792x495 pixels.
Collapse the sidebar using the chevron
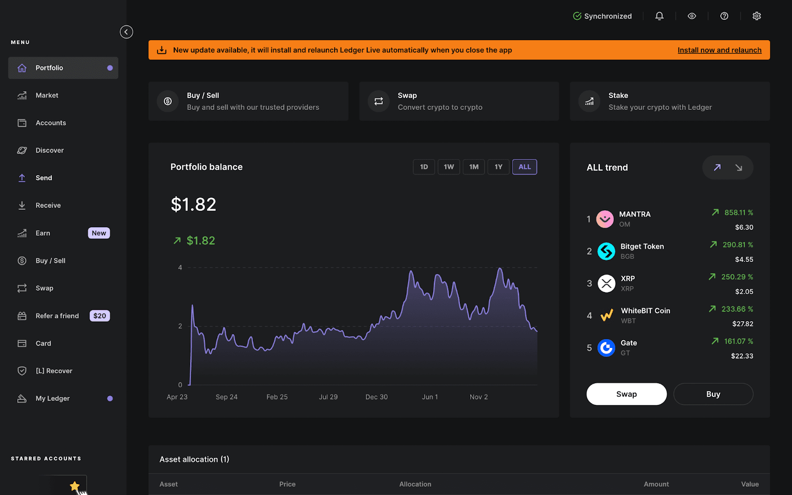pos(126,32)
